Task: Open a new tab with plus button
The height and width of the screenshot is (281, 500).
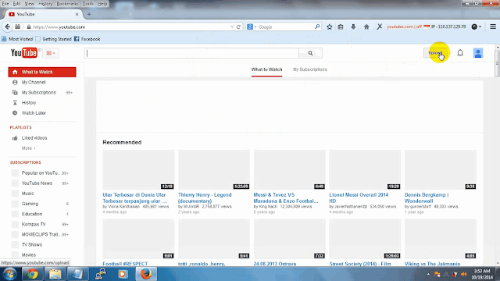Action: point(89,14)
